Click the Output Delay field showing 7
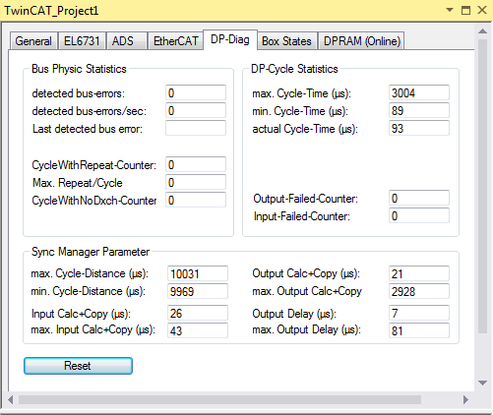The width and height of the screenshot is (493, 415). pos(419,313)
